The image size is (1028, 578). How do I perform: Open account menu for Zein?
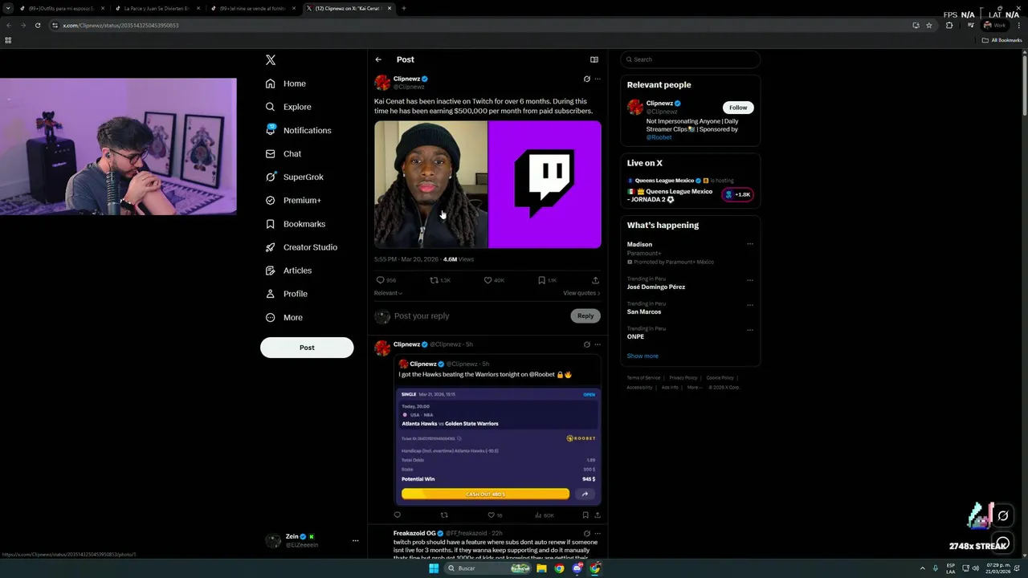pyautogui.click(x=355, y=541)
